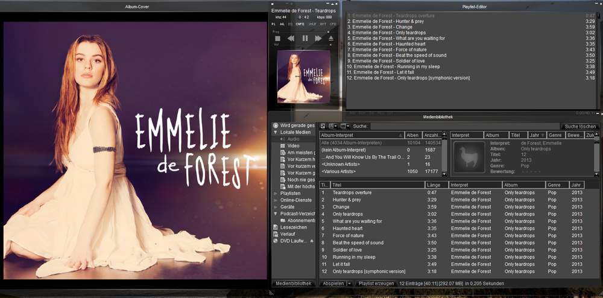Toggle the PL playlist window button
This screenshot has width=603, height=298.
[x=273, y=24]
